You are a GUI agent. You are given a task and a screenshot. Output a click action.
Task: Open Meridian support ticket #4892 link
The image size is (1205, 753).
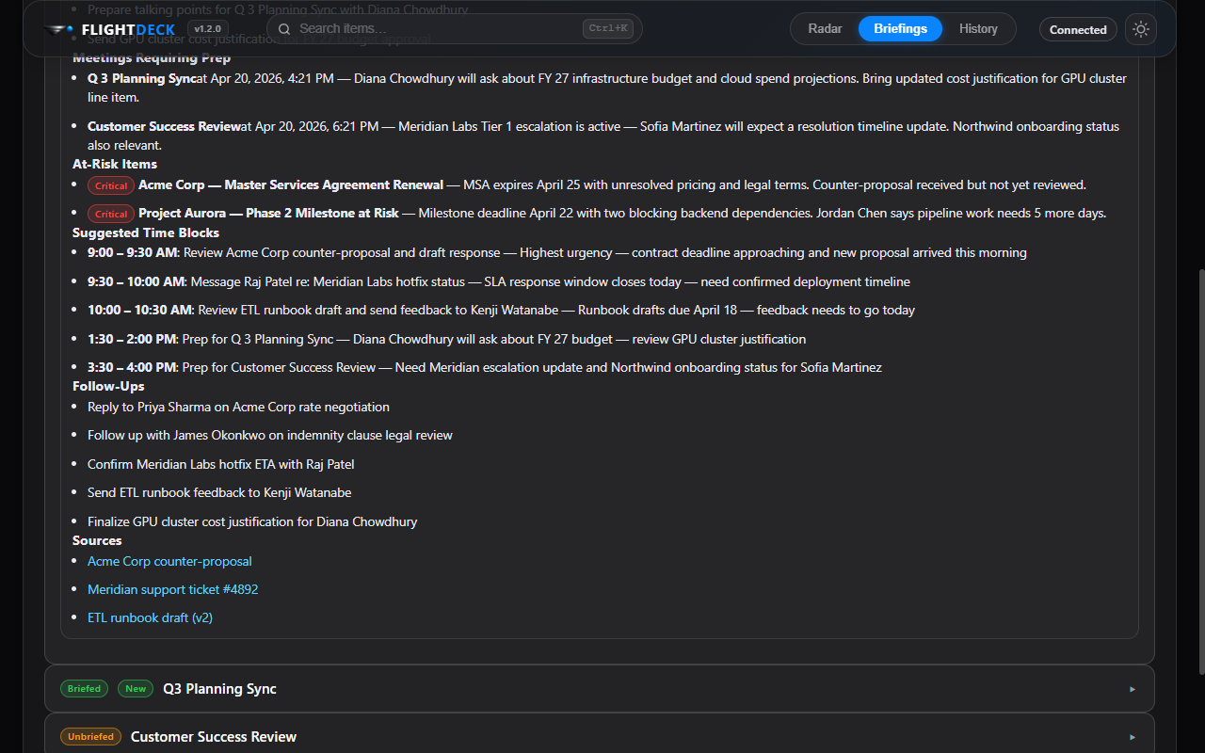(172, 589)
